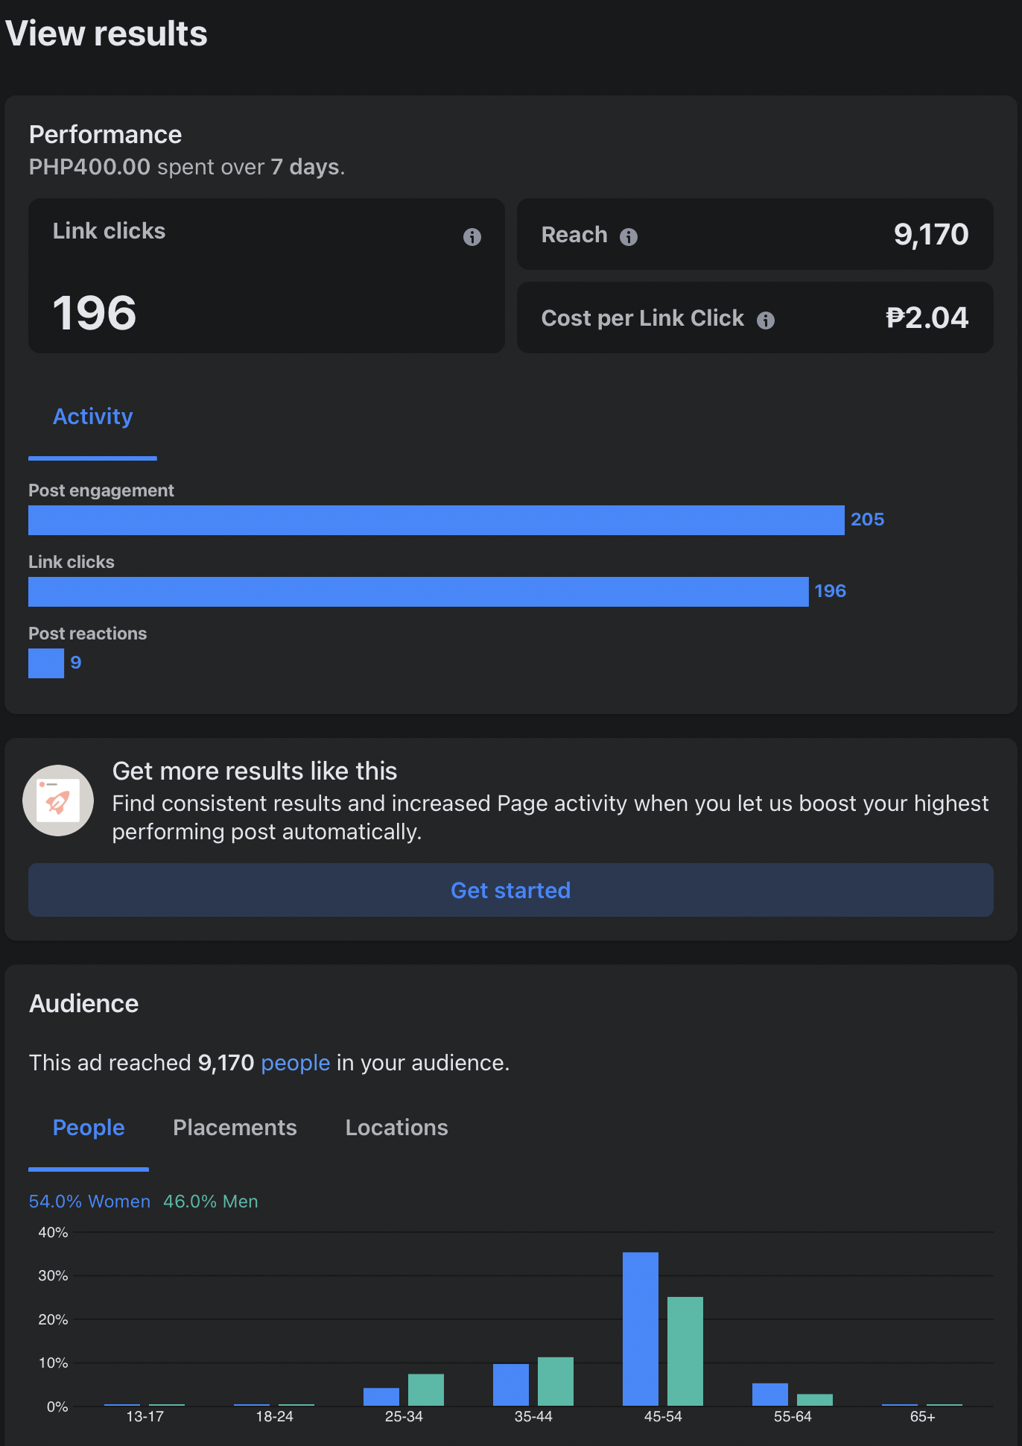This screenshot has width=1022, height=1446.
Task: Click the Link clicks 196 card
Action: [x=266, y=276]
